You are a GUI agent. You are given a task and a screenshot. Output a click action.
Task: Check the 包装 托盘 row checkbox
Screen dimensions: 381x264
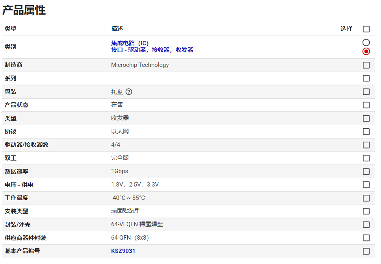(x=366, y=92)
